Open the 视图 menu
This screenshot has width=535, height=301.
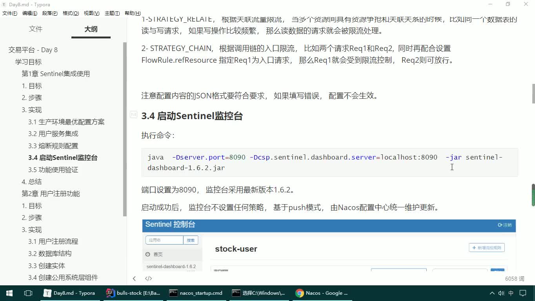tap(91, 13)
